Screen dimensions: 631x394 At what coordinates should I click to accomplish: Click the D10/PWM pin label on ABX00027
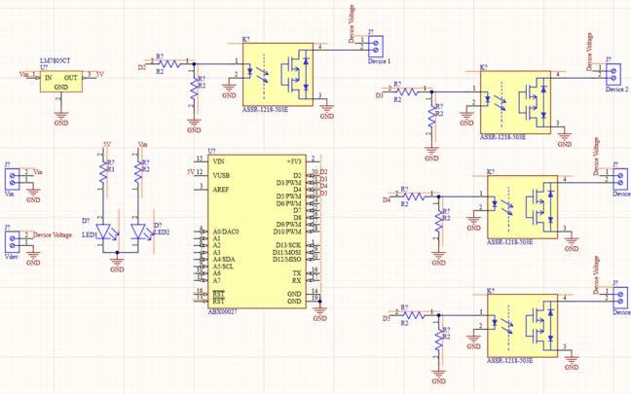[287, 232]
